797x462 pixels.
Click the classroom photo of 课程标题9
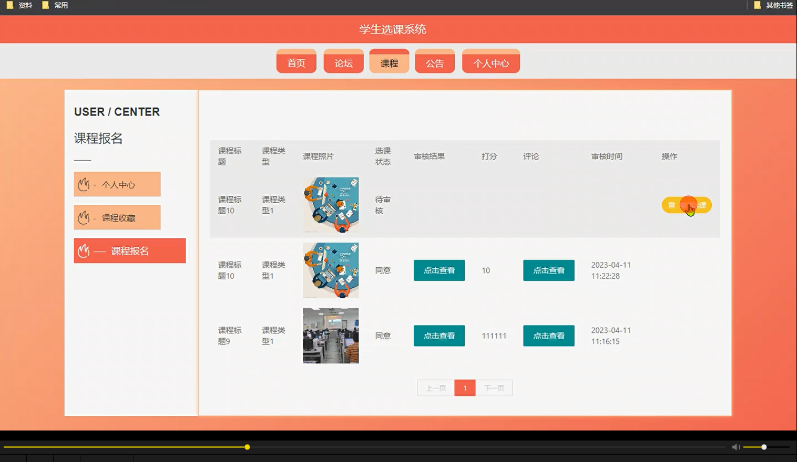[330, 335]
